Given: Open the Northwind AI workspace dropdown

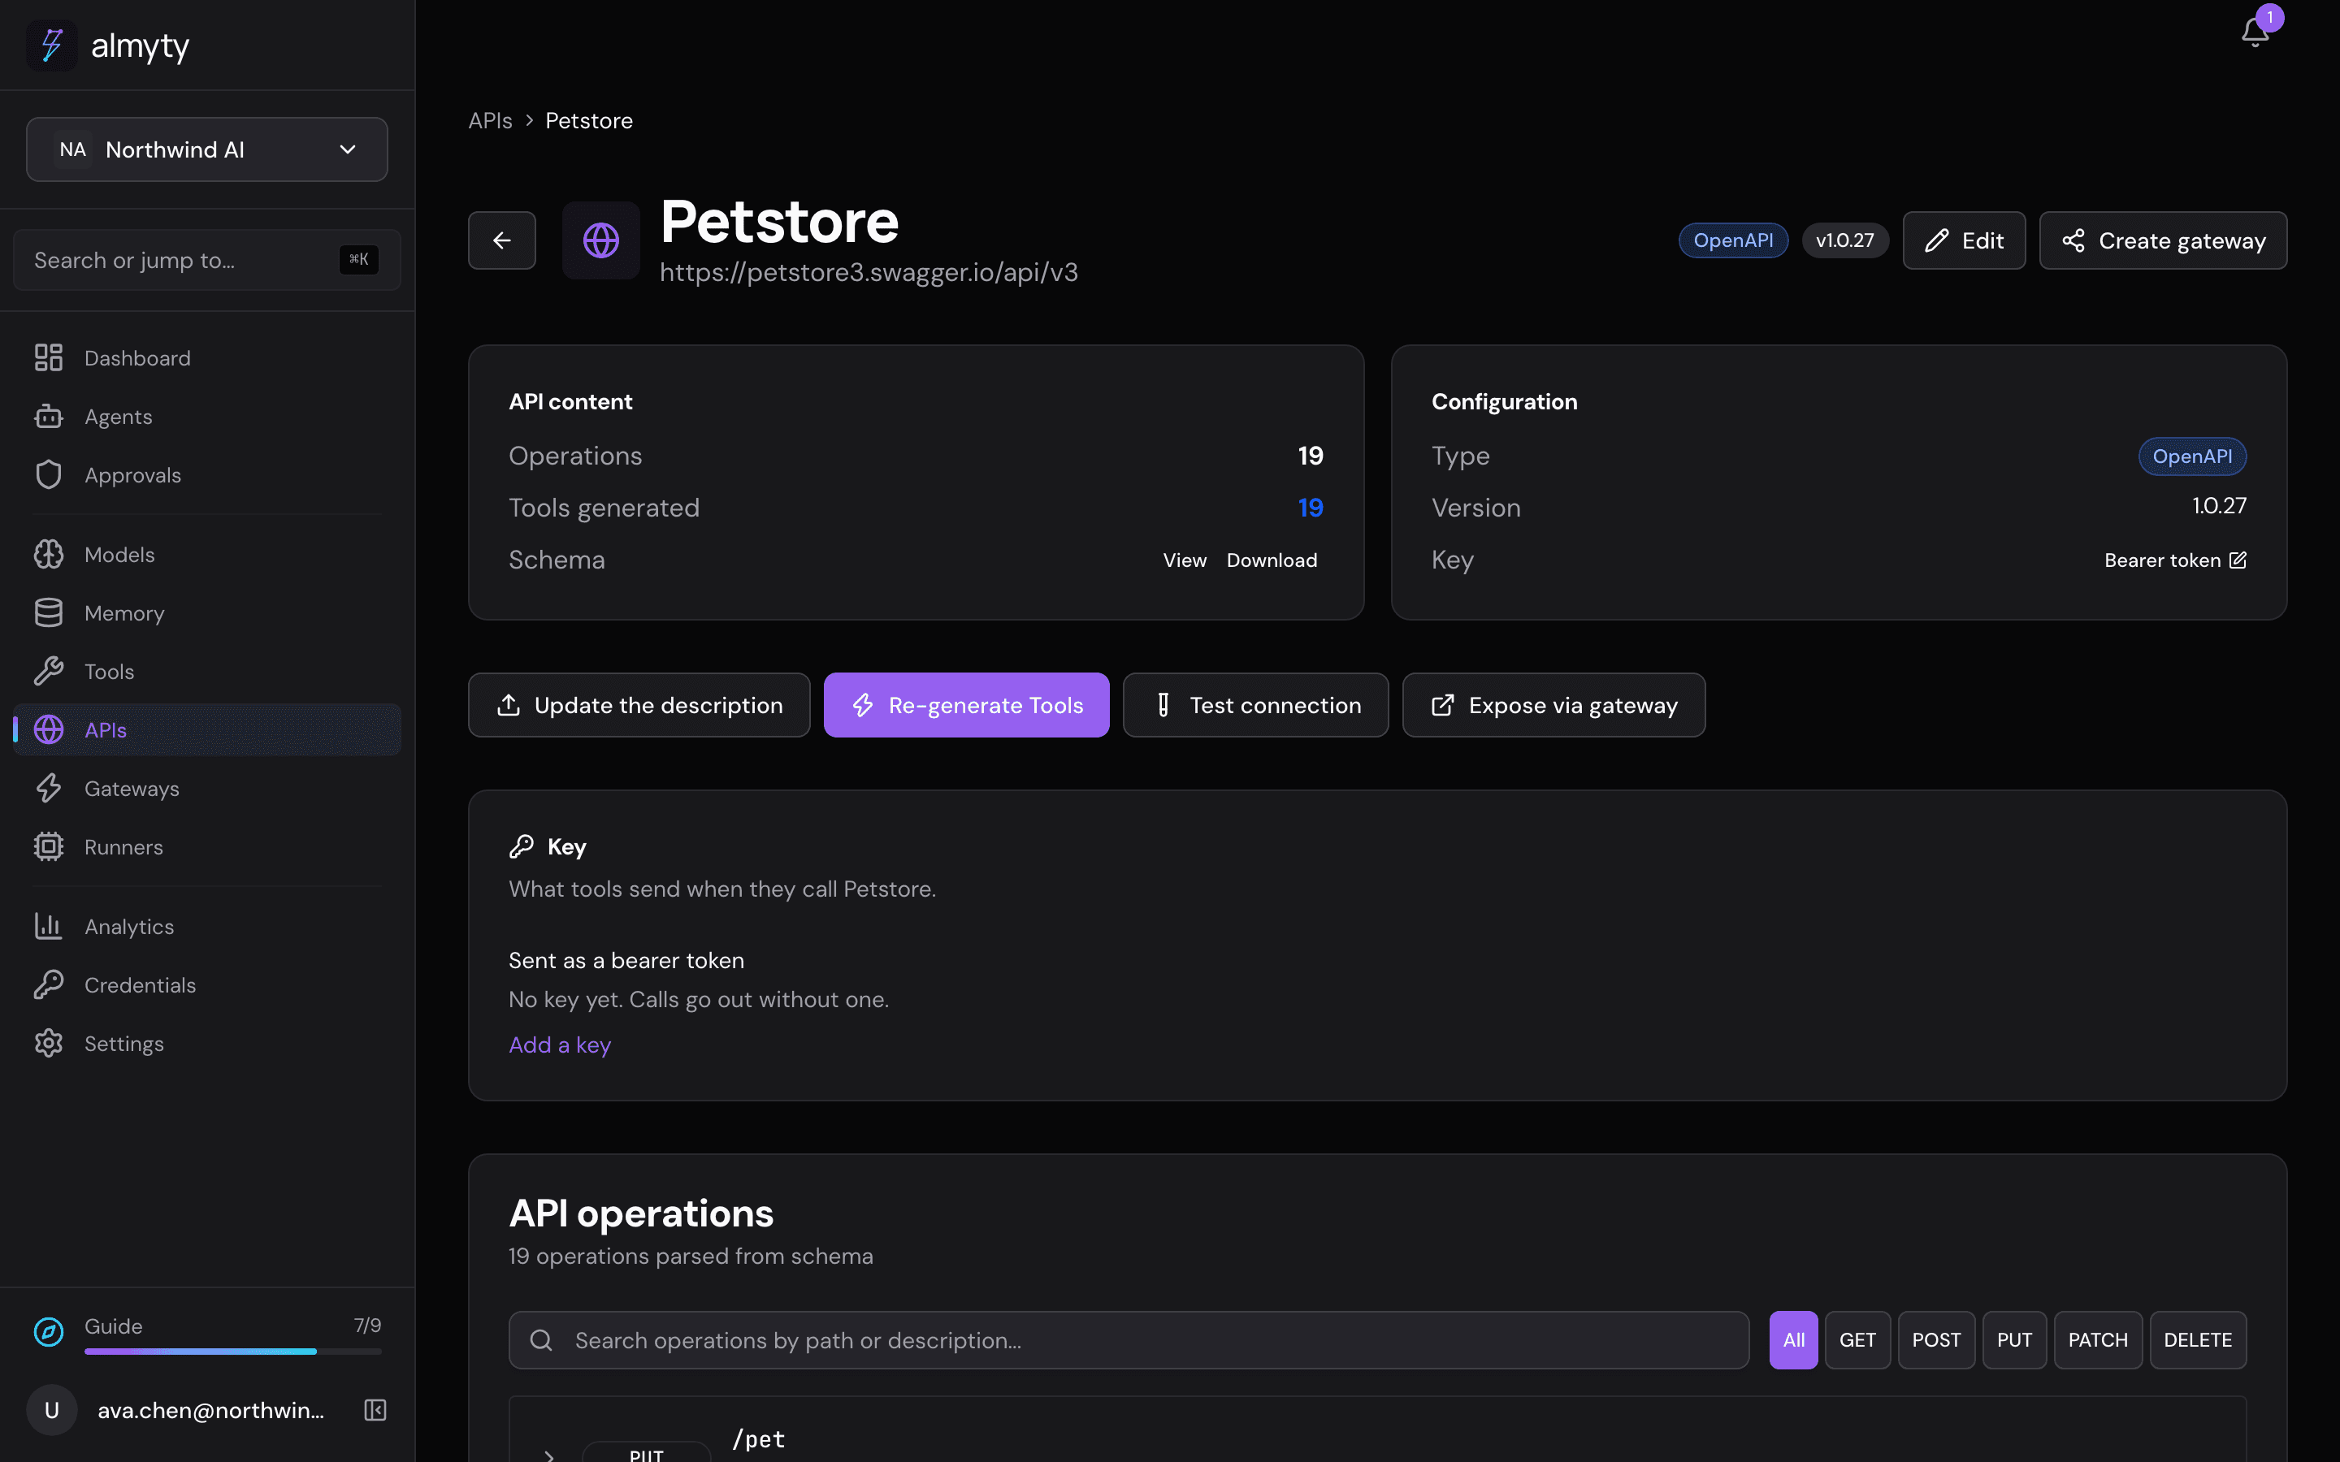Looking at the screenshot, I should pyautogui.click(x=207, y=149).
